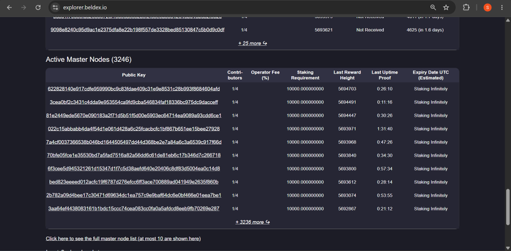The image size is (511, 251).
Task: Expand the '+ 25 more' list
Action: point(253,43)
